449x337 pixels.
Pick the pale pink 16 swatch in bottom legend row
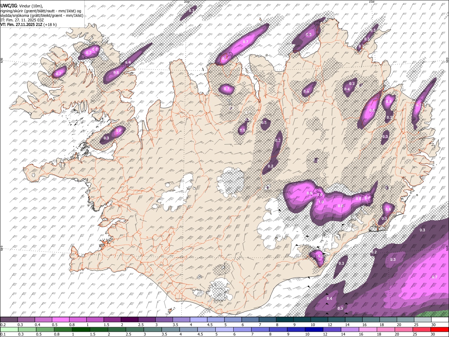point(368,330)
